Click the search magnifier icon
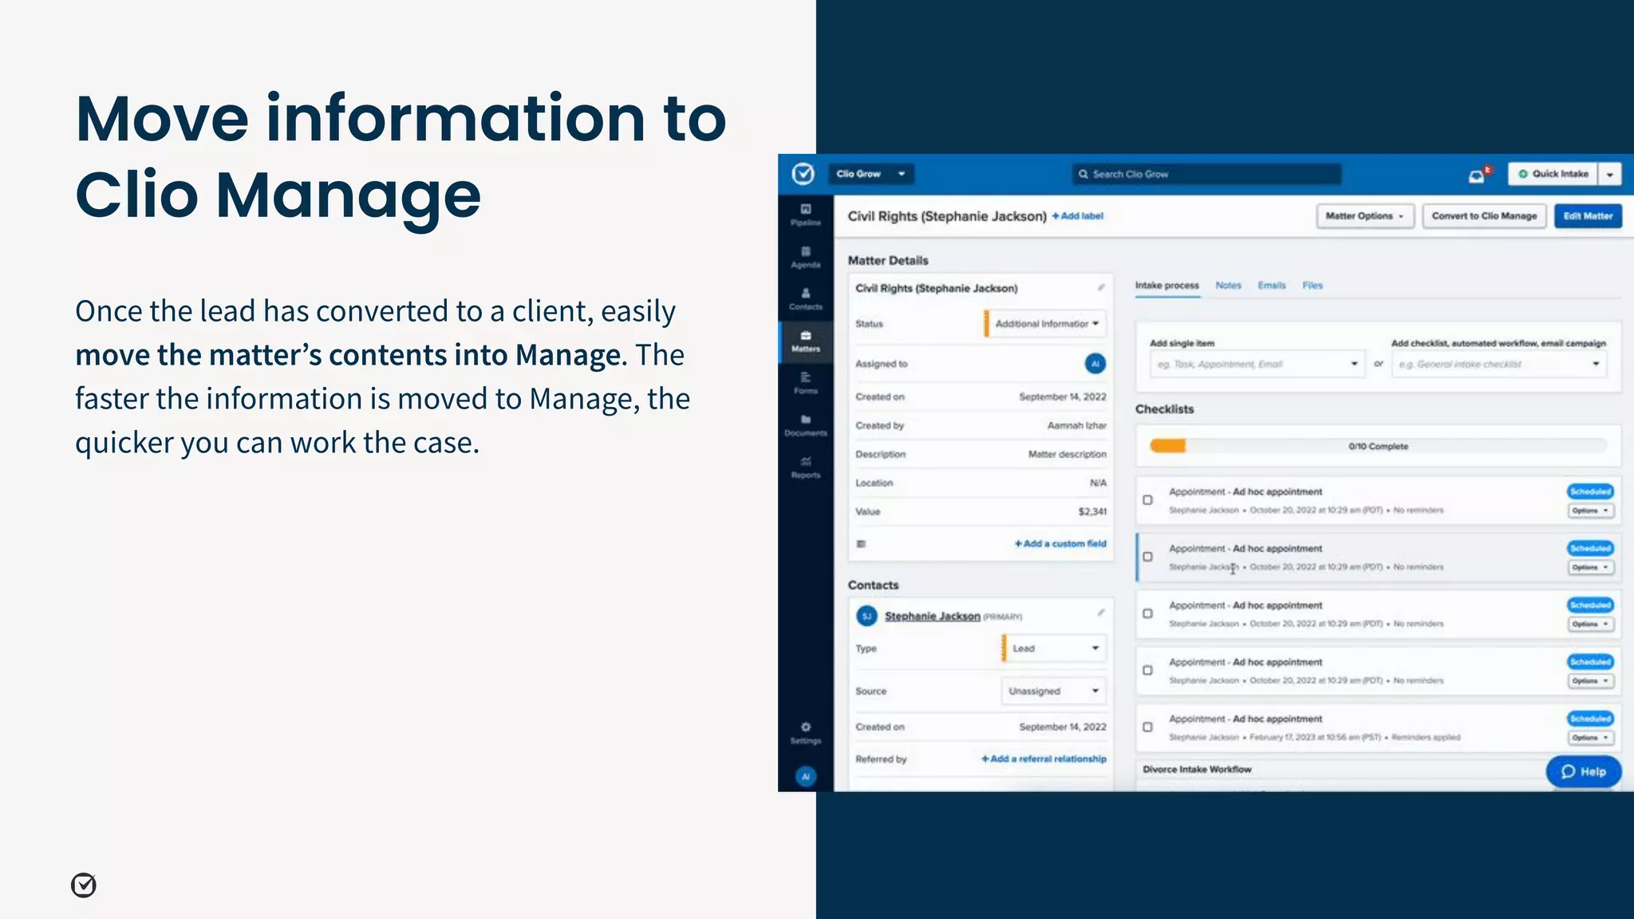The image size is (1634, 919). (x=1083, y=174)
